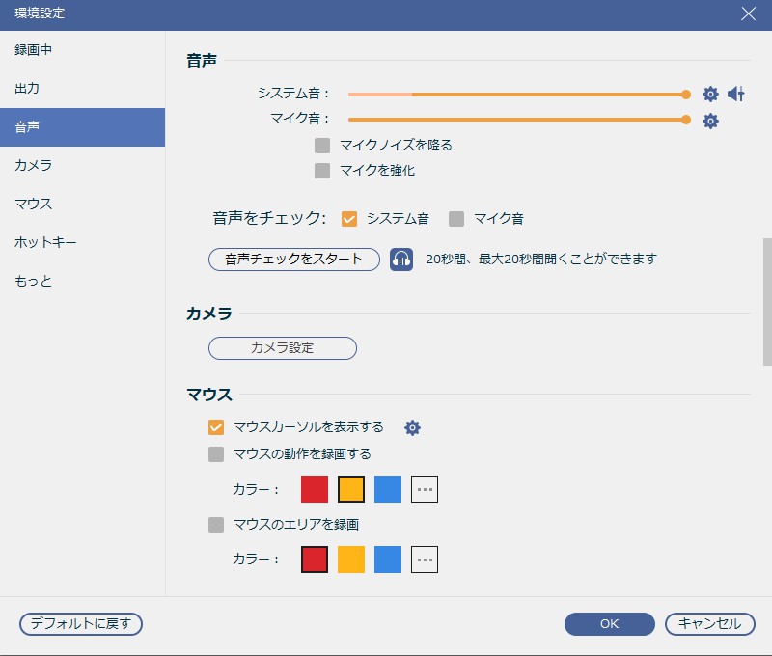Click デフォルトに戻す to restore defaults
Image resolution: width=772 pixels, height=656 pixels.
(80, 624)
